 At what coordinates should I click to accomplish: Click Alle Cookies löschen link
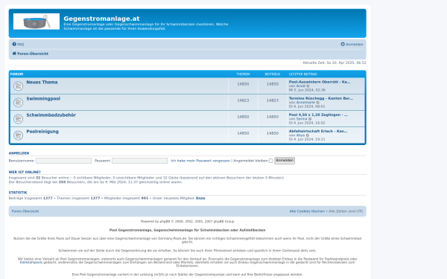click(x=307, y=211)
